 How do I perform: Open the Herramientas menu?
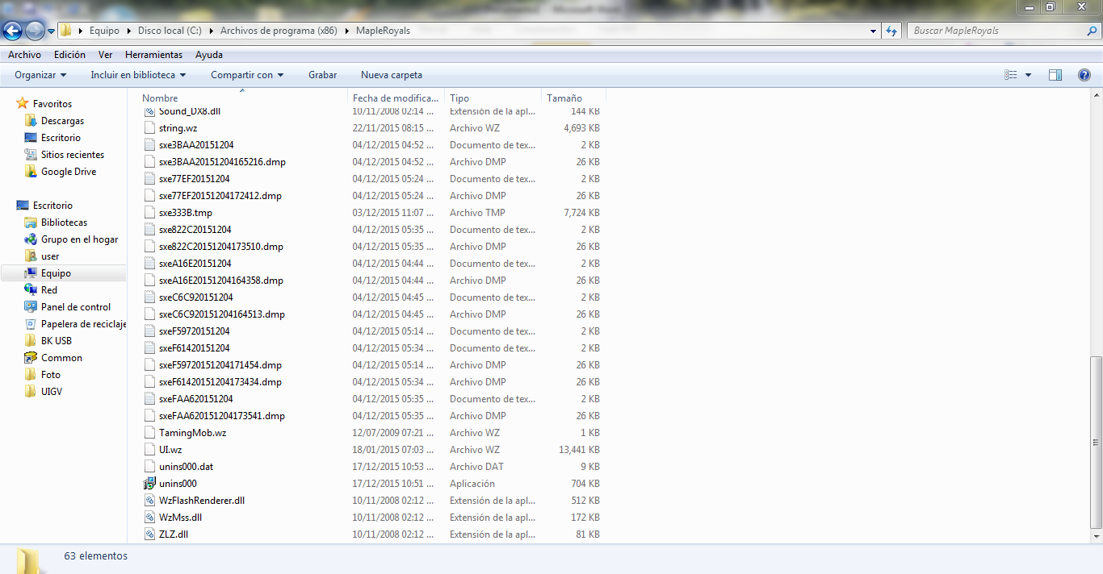tap(153, 55)
